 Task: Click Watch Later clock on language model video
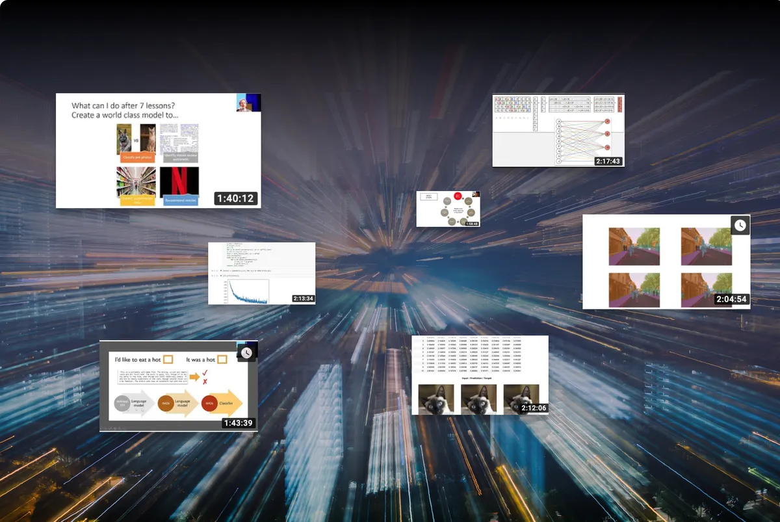(246, 352)
